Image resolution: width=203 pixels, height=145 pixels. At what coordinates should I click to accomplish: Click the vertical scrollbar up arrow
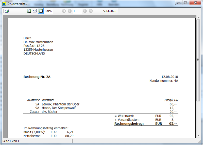point(199,17)
